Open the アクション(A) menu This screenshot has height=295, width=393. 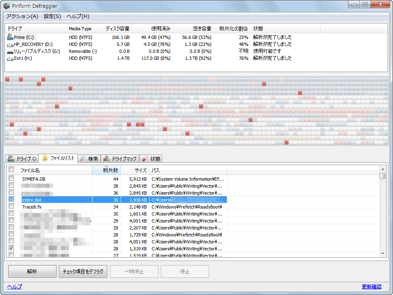(x=22, y=16)
